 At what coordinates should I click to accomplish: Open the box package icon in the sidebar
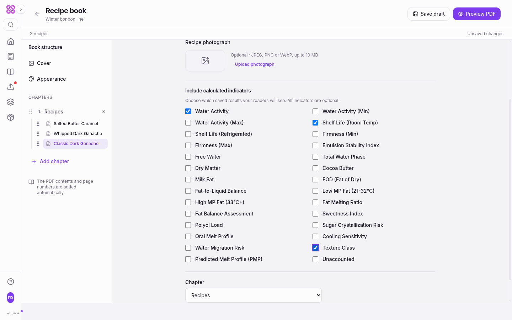pos(11,117)
